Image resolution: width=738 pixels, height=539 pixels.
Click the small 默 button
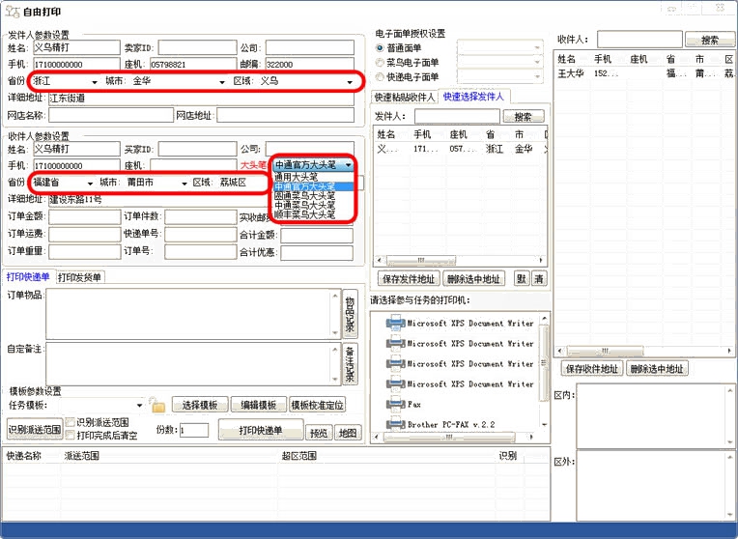coord(521,278)
